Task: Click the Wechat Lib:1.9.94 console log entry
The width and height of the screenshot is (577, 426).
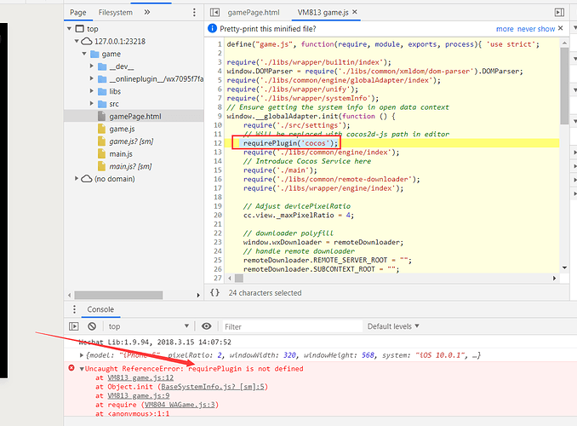Action: (x=155, y=342)
